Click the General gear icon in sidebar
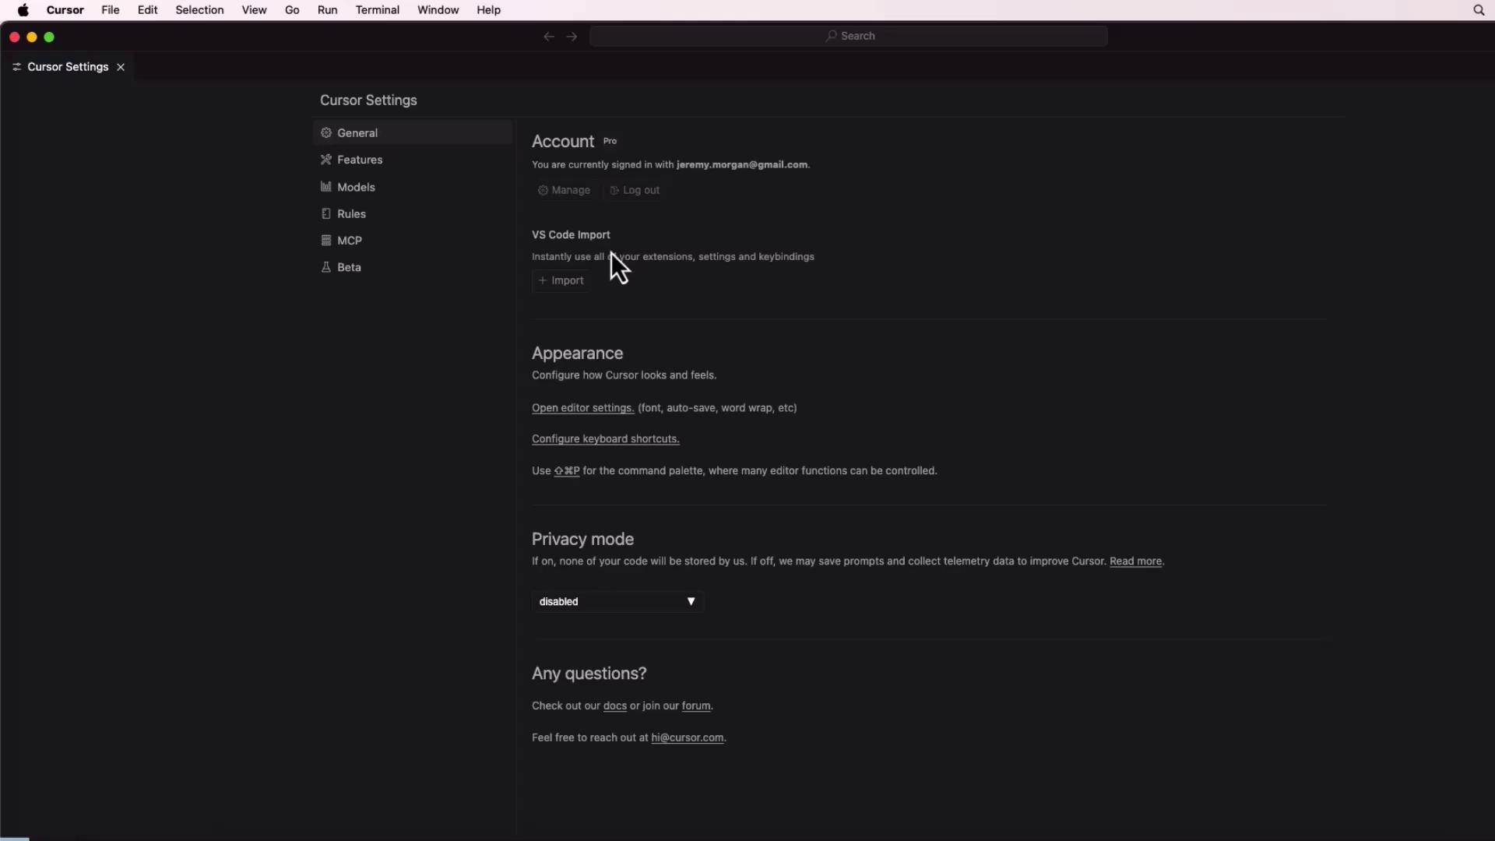This screenshot has height=841, width=1495. [x=326, y=133]
